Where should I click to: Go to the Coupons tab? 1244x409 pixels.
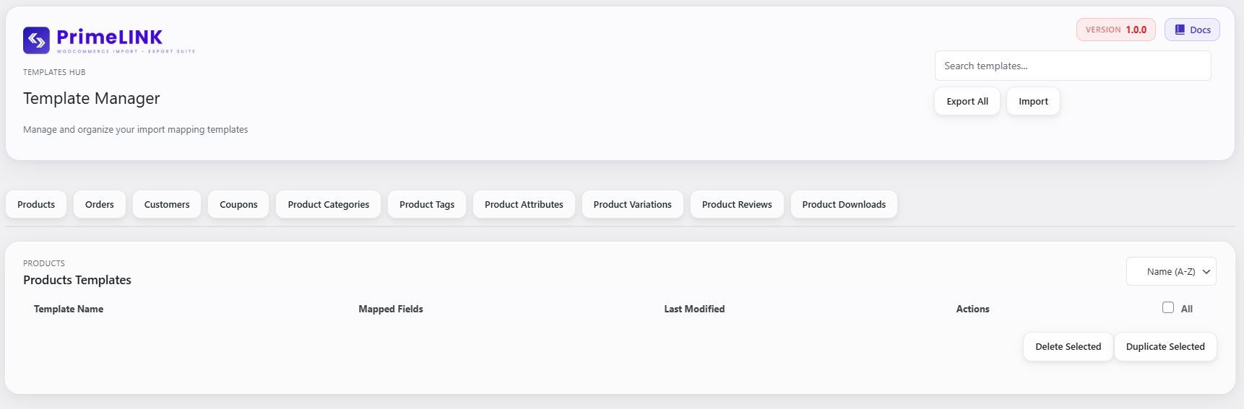click(x=238, y=204)
